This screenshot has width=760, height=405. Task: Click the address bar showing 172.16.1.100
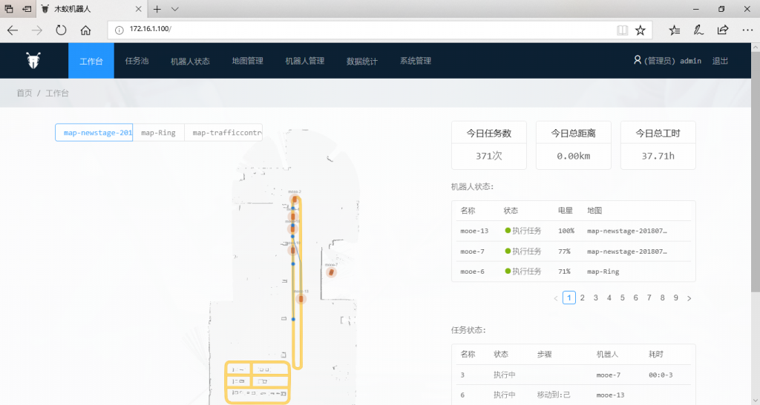[364, 30]
